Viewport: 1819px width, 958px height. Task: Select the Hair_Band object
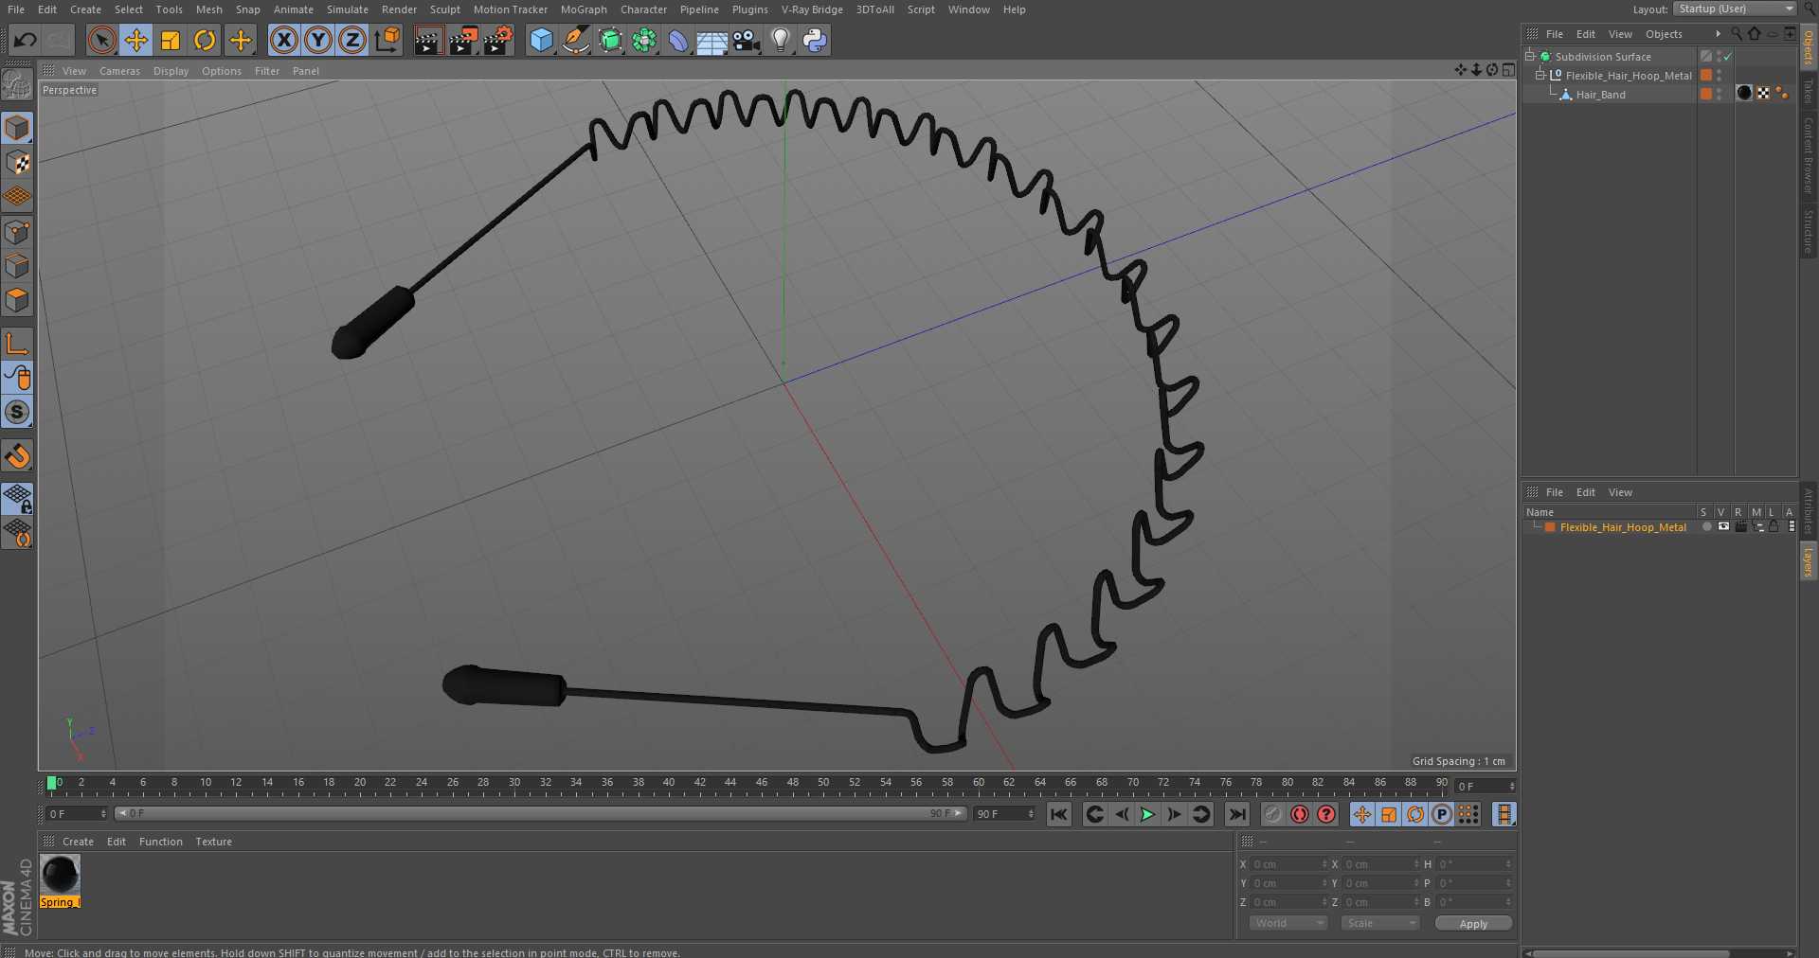[1600, 95]
